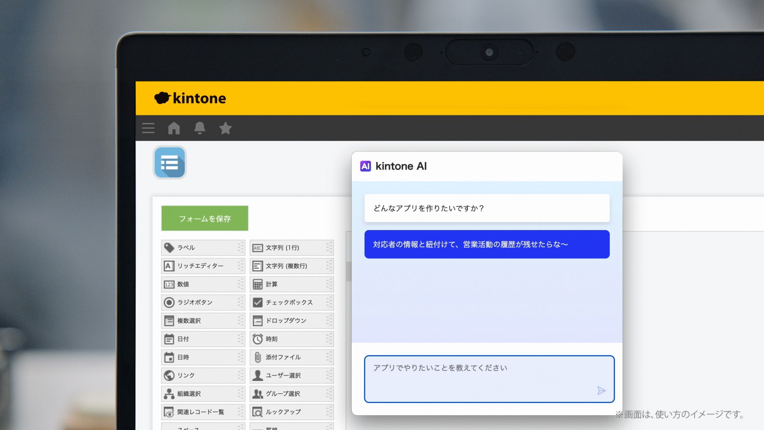The height and width of the screenshot is (430, 764).
Task: Open favorites star icon
Action: pyautogui.click(x=225, y=128)
